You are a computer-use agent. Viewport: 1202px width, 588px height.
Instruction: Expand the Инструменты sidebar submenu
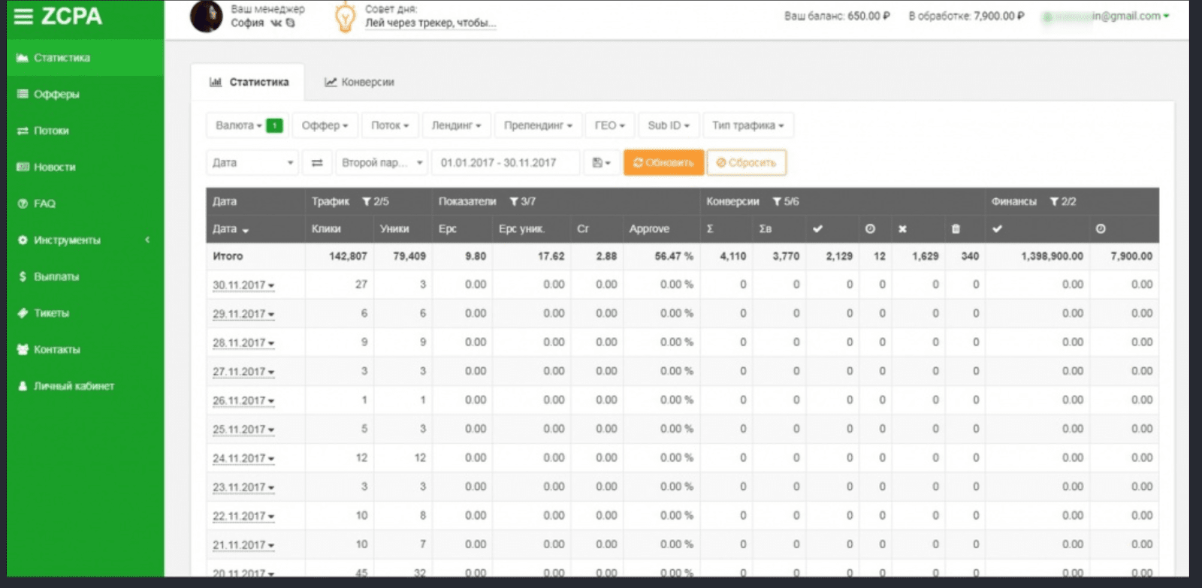click(85, 240)
